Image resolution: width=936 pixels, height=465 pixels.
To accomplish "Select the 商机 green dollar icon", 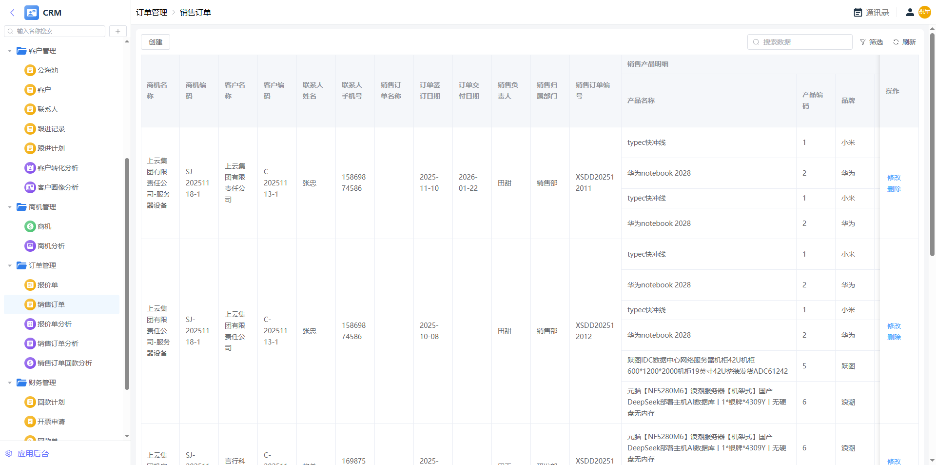I will point(30,226).
